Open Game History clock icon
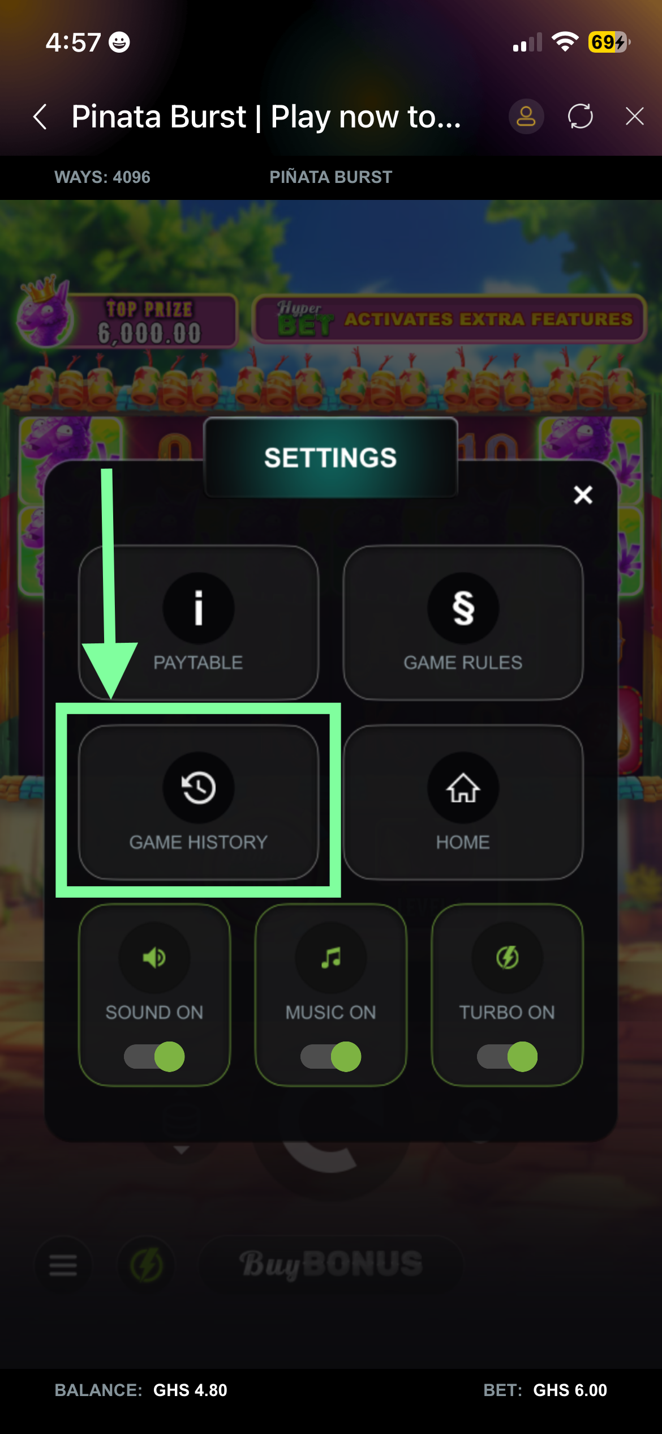The image size is (662, 1434). 199,787
